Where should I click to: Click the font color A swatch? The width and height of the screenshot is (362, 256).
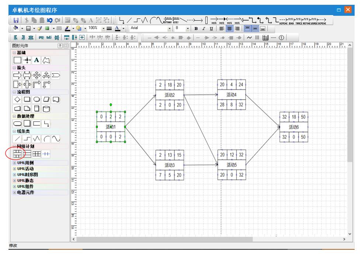pyautogui.click(x=118, y=28)
